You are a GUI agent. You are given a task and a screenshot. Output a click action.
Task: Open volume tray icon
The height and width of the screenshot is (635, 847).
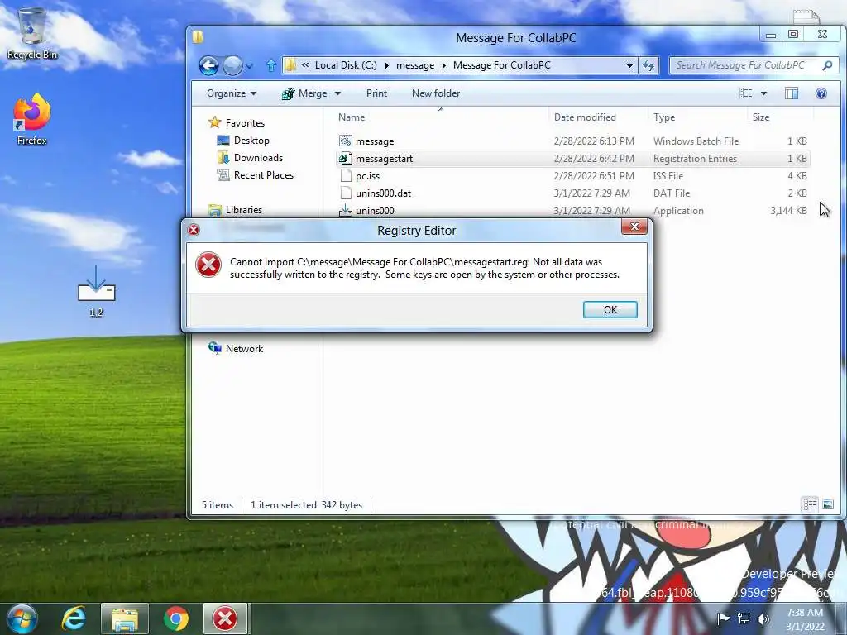763,618
